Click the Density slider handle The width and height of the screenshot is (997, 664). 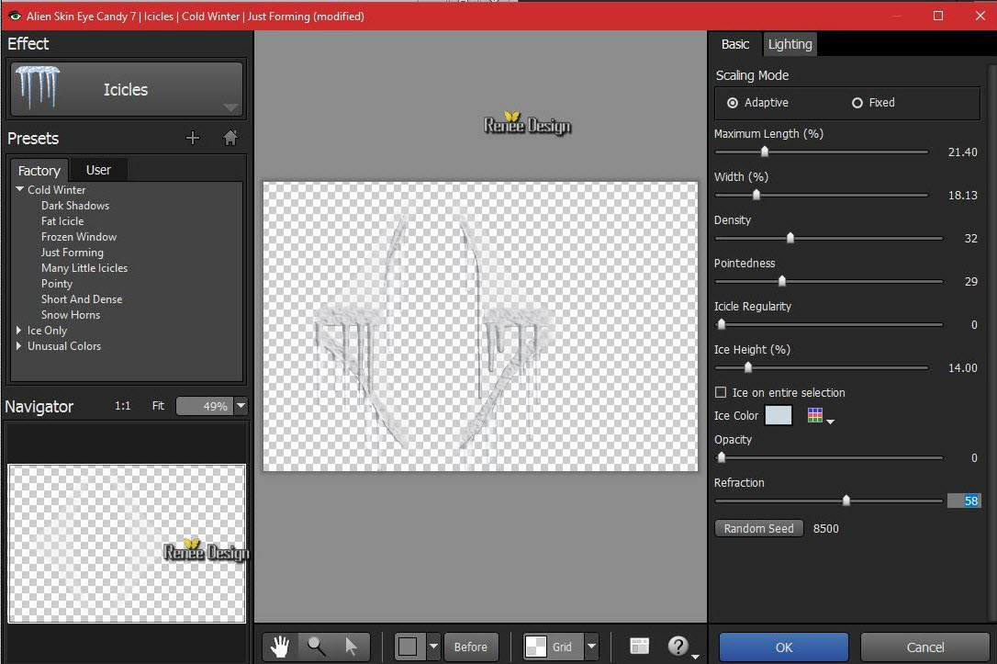coord(790,238)
